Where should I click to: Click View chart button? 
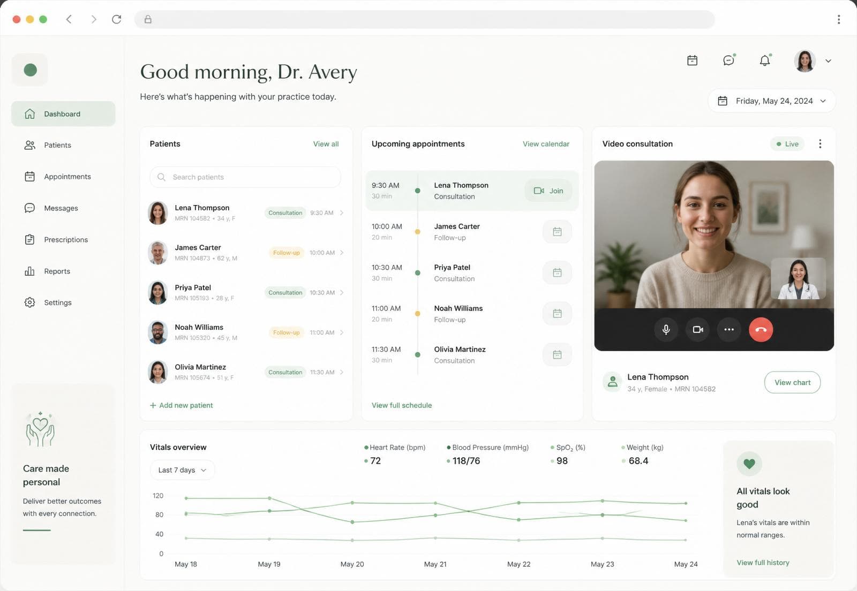[x=792, y=382]
